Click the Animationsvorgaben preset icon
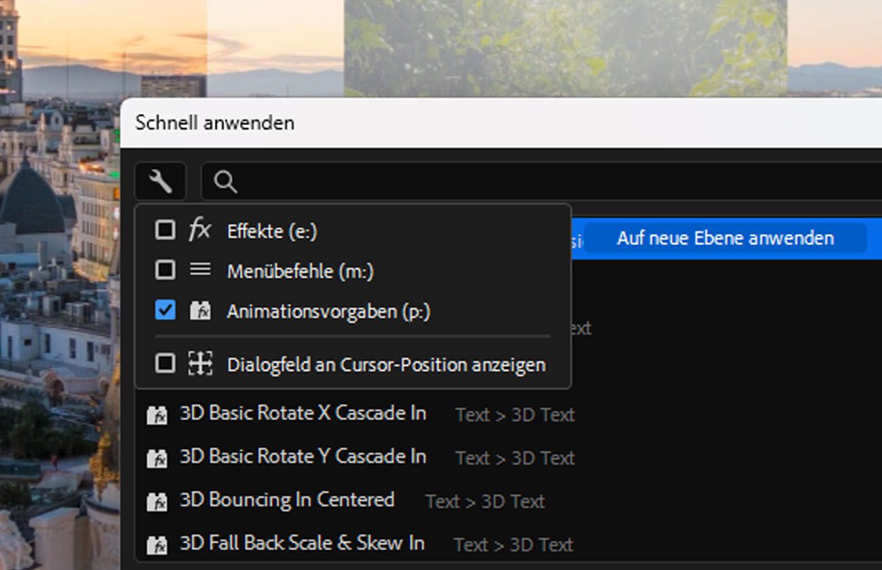Image resolution: width=882 pixels, height=570 pixels. point(200,311)
